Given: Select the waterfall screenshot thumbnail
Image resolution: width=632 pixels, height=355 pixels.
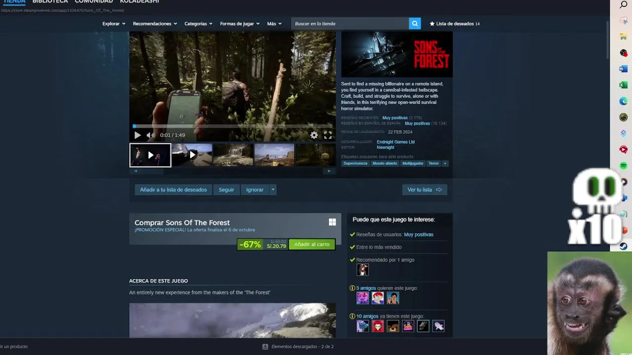Looking at the screenshot, I should tap(233, 155).
